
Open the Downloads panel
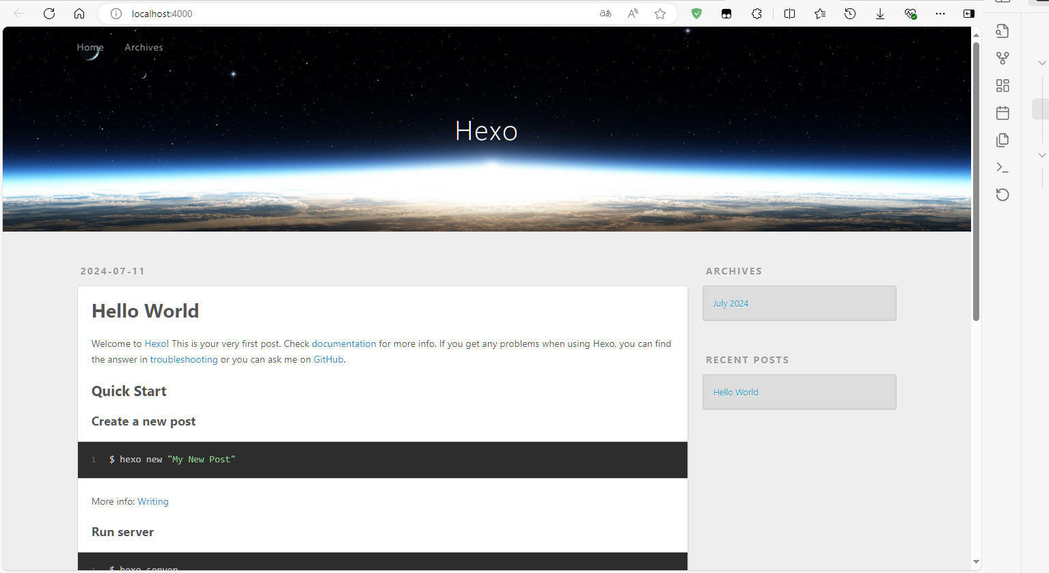(x=880, y=14)
